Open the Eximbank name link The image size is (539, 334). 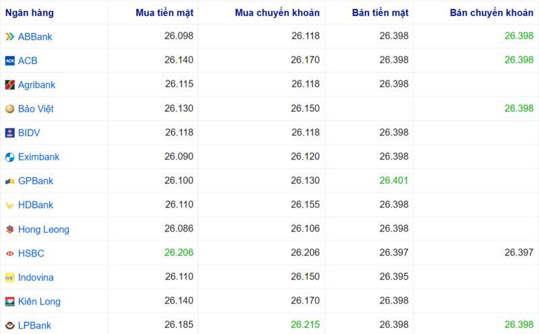point(38,157)
